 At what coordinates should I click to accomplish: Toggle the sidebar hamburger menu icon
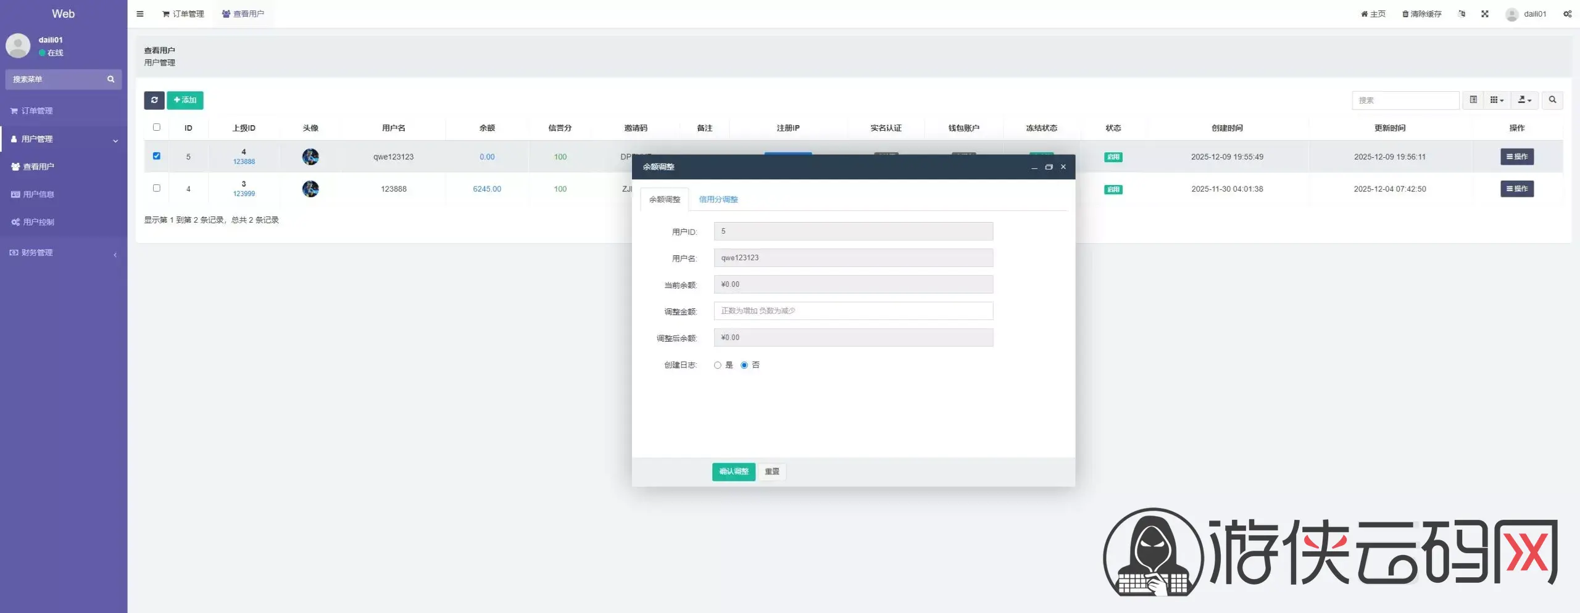click(140, 14)
